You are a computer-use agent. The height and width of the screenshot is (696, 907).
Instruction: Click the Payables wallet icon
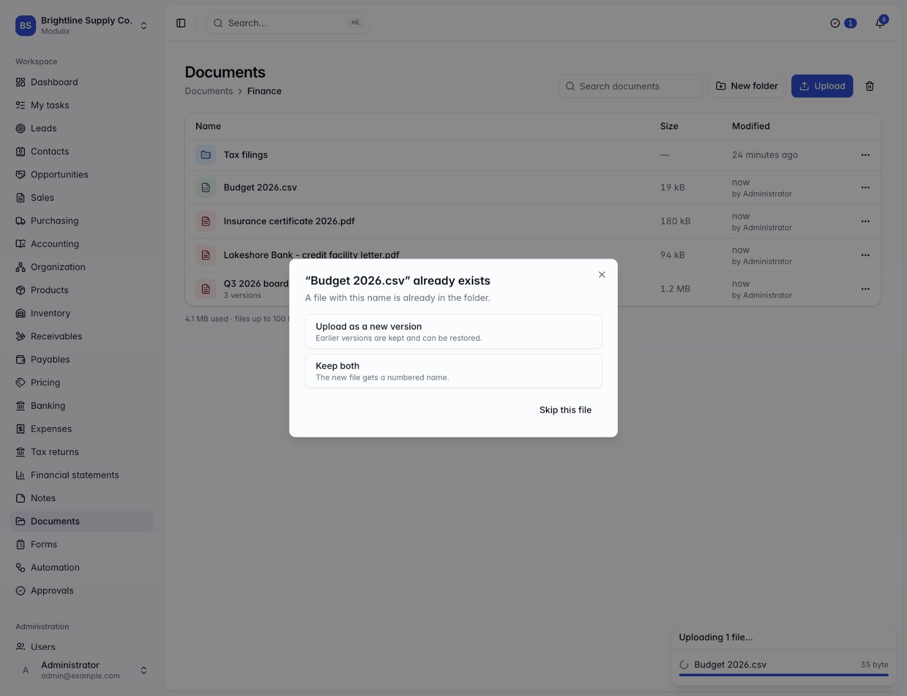tap(20, 360)
